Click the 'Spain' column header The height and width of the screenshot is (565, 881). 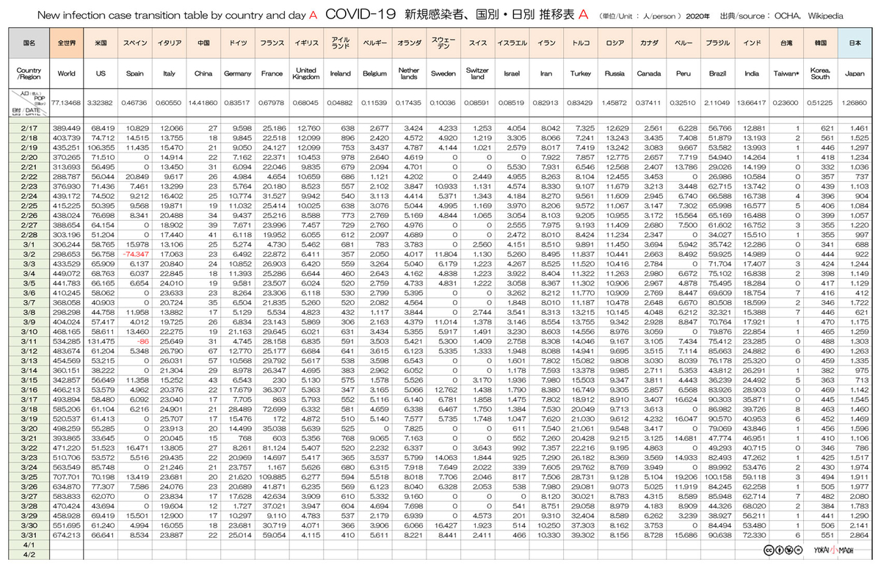pyautogui.click(x=134, y=73)
